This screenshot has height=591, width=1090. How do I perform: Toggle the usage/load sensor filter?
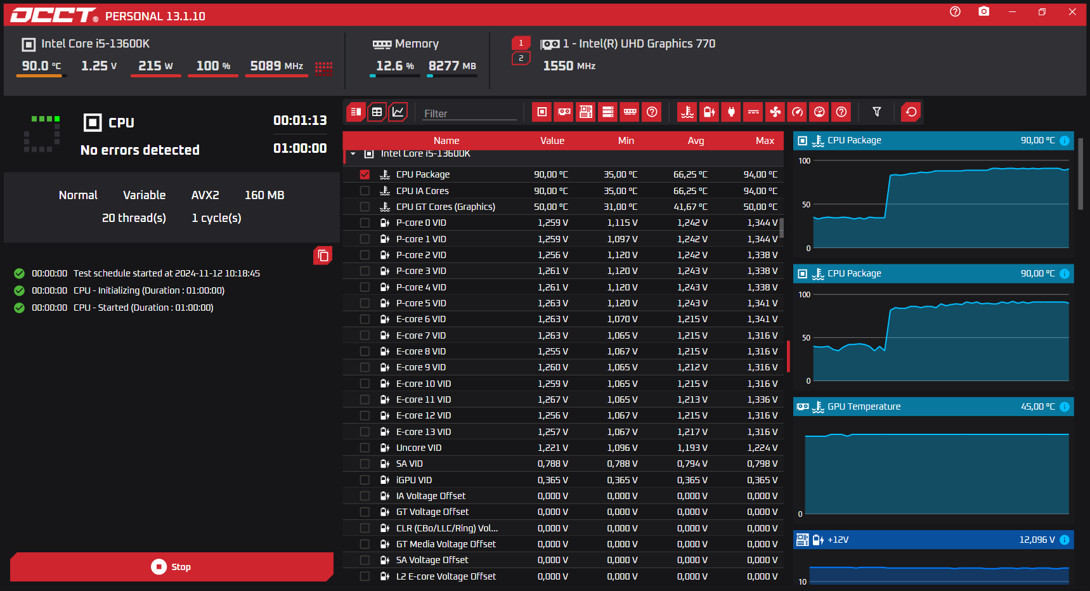819,112
